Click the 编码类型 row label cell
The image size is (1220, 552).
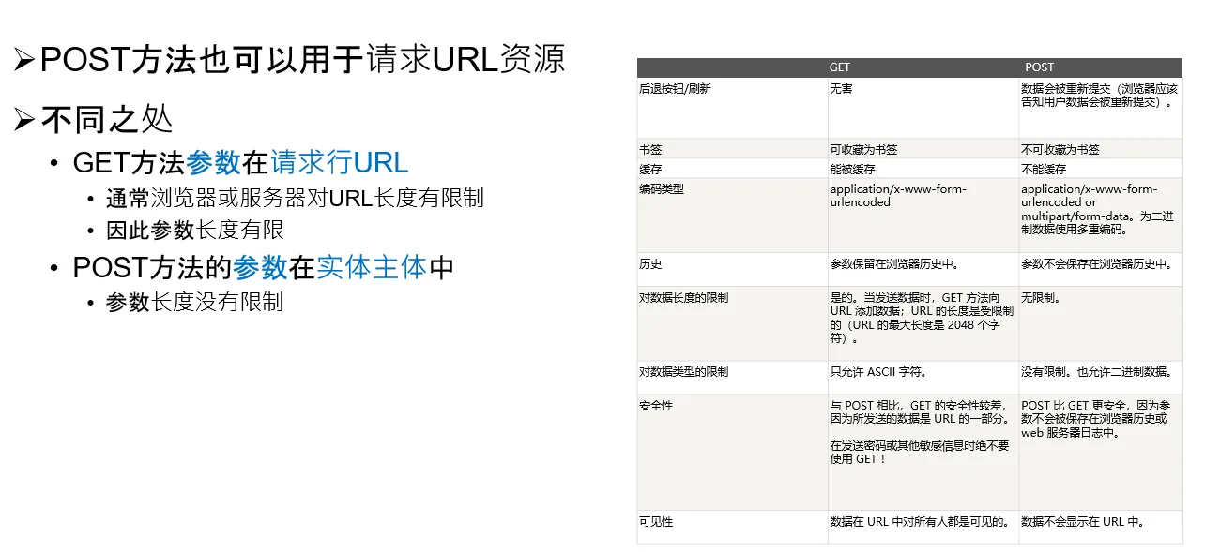click(661, 189)
